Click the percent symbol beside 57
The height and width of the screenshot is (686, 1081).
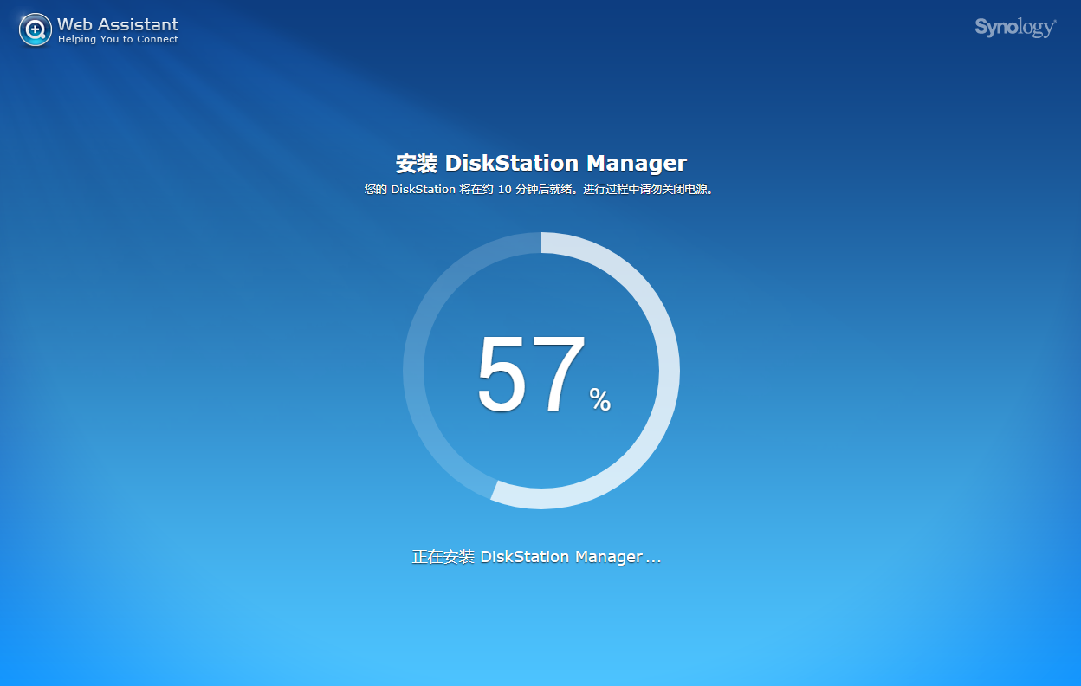tap(602, 400)
